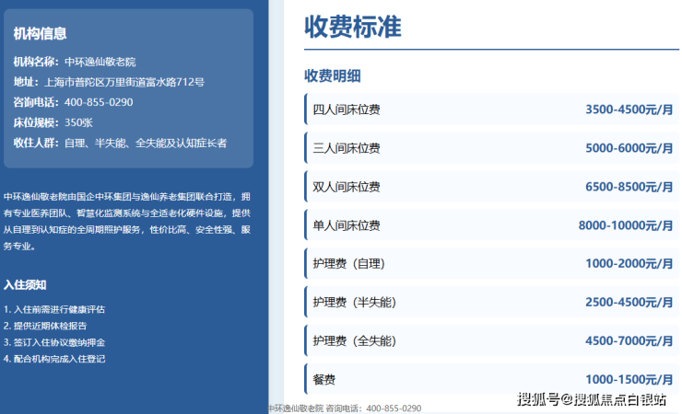Click the 餐费 label

(x=324, y=380)
